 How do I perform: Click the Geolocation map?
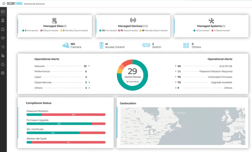[x=183, y=126]
